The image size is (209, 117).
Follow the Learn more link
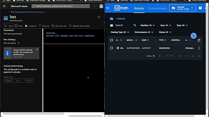click(18, 57)
